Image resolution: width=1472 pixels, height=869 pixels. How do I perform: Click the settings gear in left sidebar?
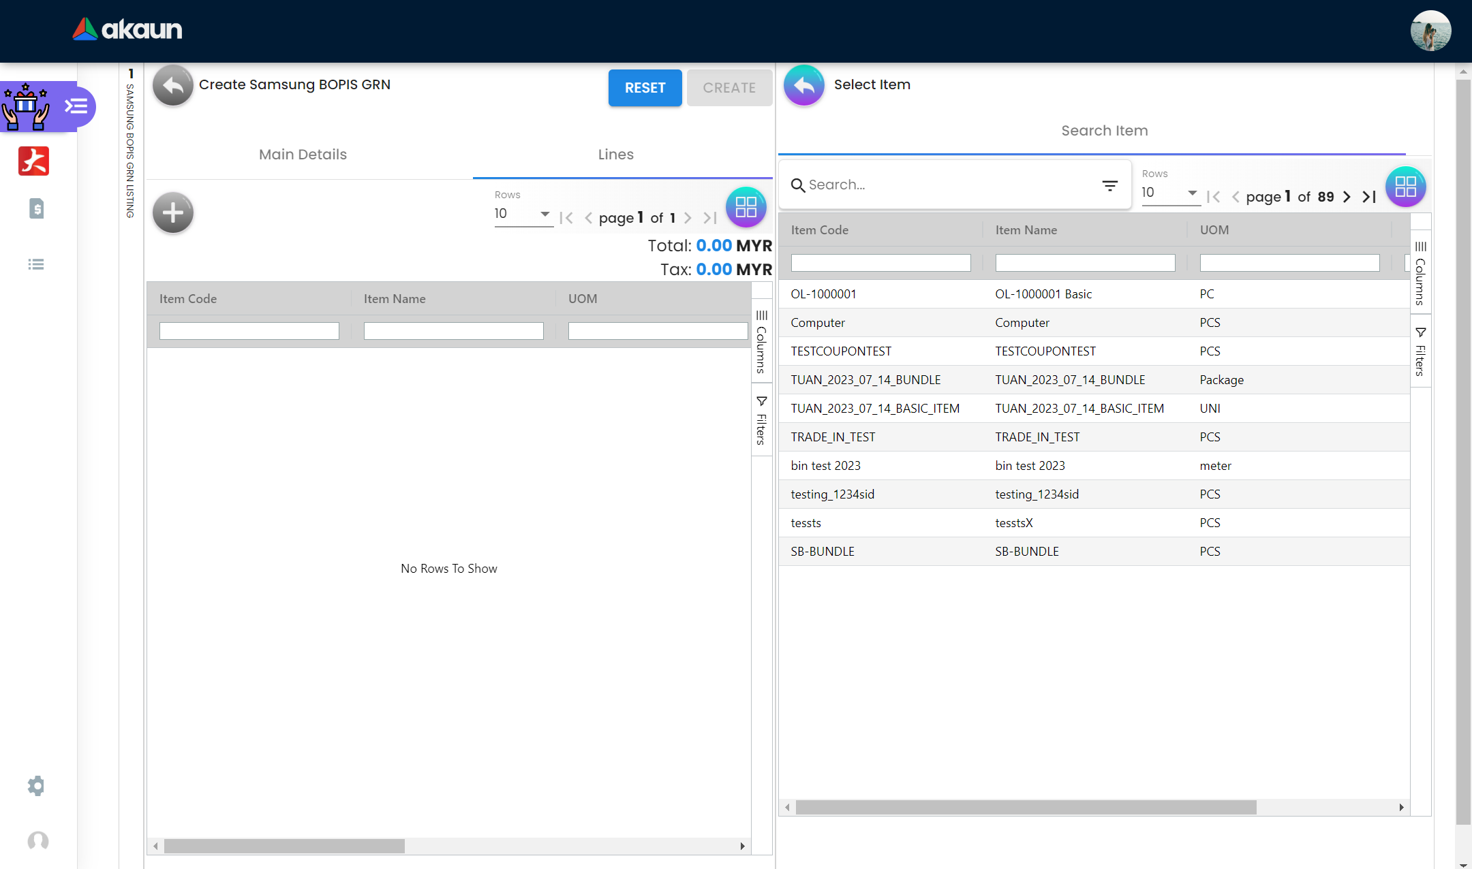(x=36, y=786)
